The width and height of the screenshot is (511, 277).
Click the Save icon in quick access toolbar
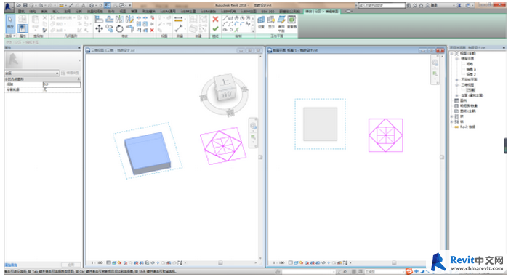[x=25, y=5]
